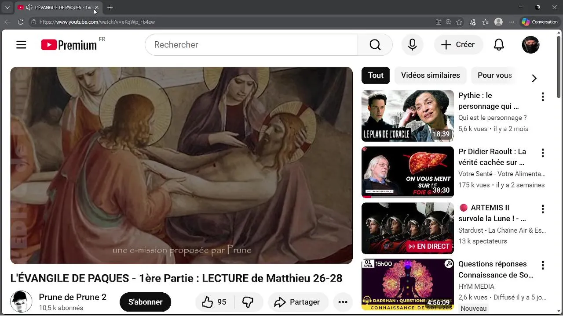563x316 pixels.
Task: Open more actions menu beside Partager
Action: [343, 302]
